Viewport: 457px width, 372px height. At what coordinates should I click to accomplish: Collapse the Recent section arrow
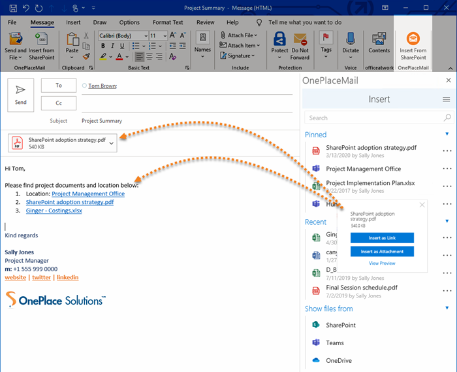[x=447, y=221]
